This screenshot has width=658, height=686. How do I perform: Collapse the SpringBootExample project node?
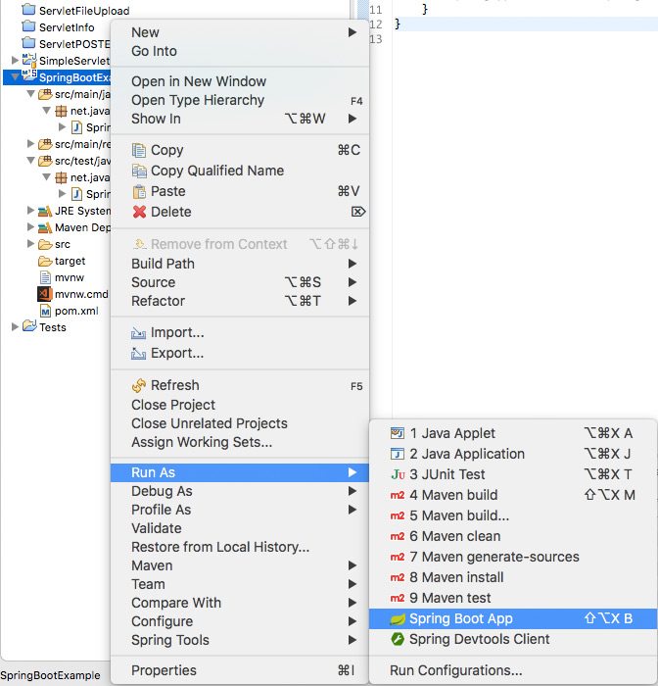click(x=16, y=77)
